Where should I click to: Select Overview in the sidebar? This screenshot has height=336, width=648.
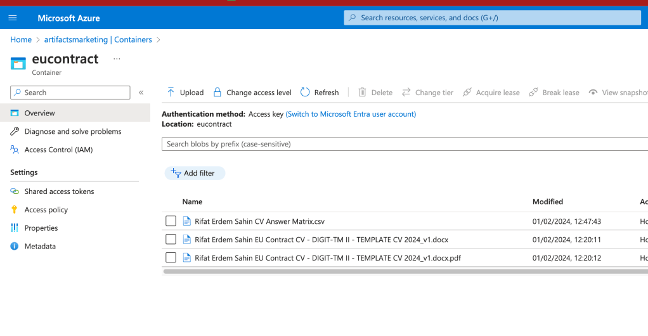[75, 113]
